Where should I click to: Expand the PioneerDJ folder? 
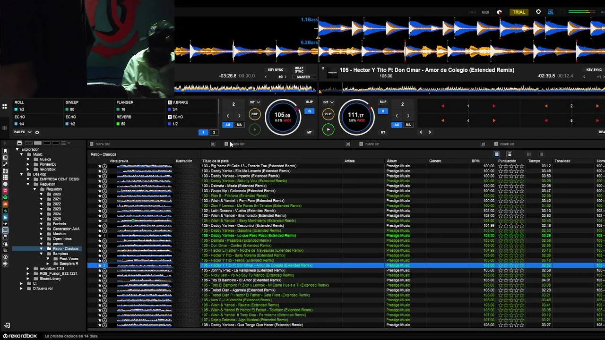28,164
